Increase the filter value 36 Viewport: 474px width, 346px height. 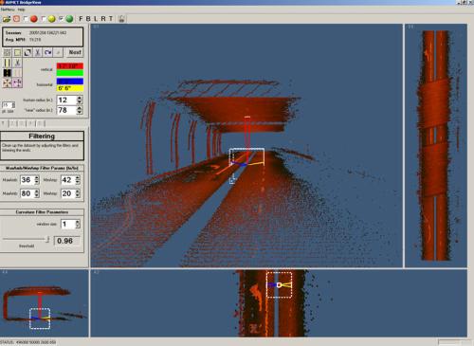[37, 178]
